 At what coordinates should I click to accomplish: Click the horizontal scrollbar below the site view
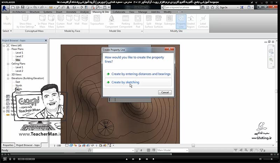(x=193, y=146)
